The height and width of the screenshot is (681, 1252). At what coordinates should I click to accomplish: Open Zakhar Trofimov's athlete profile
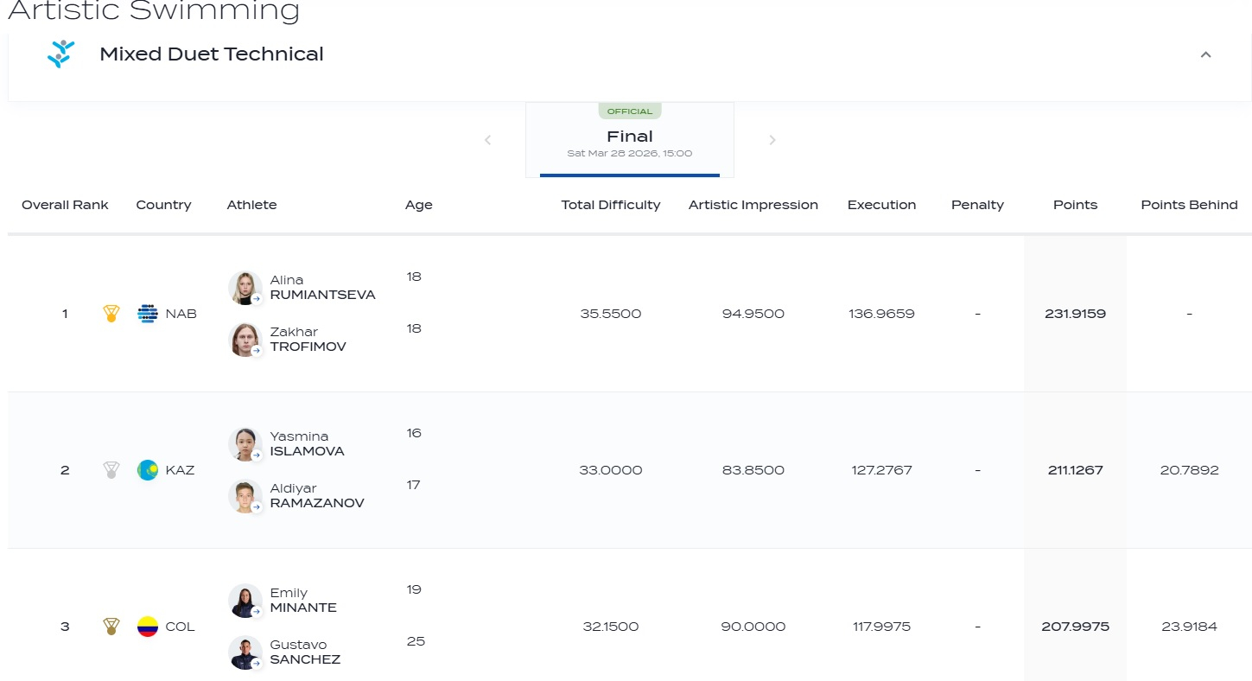[308, 340]
